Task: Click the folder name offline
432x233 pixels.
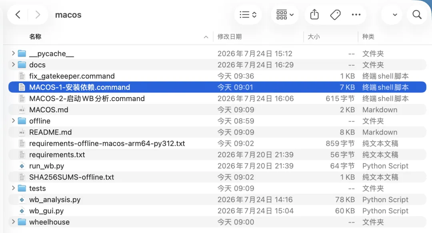Action: point(40,121)
